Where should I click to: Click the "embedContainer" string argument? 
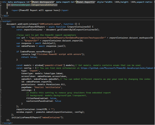coord(52,118)
